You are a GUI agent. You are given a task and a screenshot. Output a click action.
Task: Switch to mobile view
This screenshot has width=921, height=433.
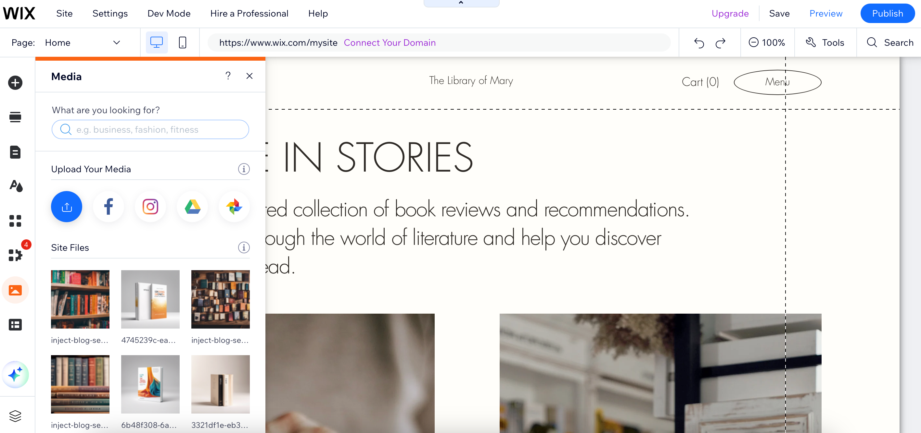point(182,42)
